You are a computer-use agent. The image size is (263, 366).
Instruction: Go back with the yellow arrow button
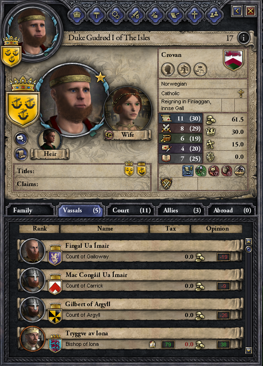coord(237,11)
